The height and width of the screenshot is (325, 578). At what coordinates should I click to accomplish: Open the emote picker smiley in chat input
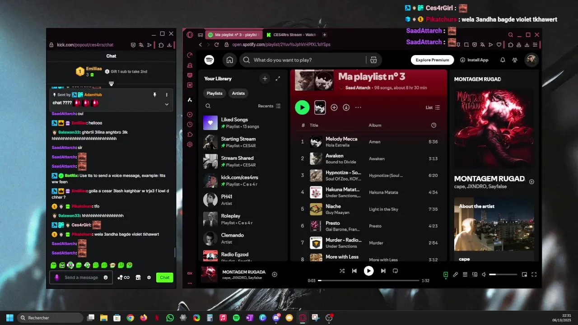pos(106,278)
